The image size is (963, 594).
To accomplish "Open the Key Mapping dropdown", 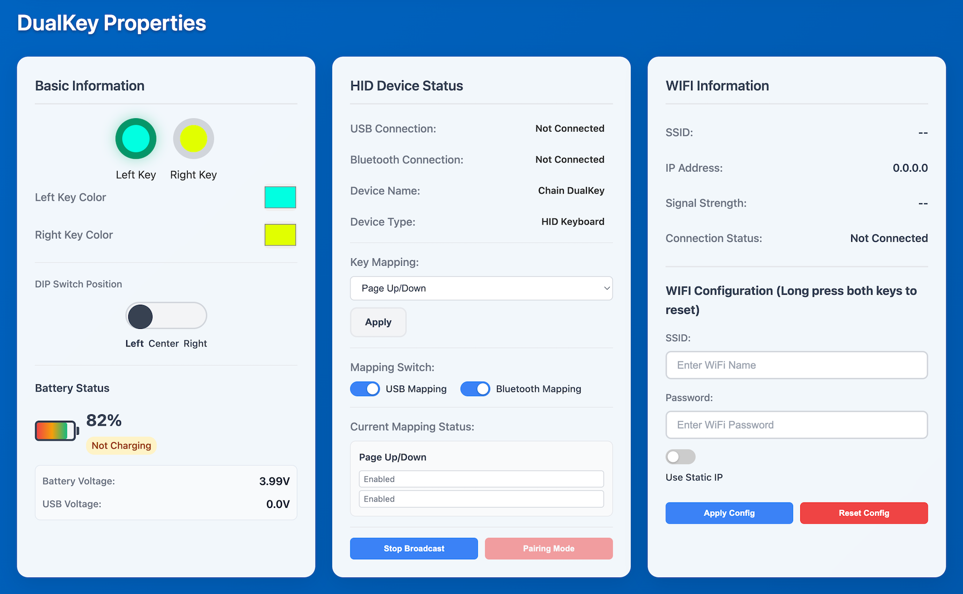I will coord(481,288).
